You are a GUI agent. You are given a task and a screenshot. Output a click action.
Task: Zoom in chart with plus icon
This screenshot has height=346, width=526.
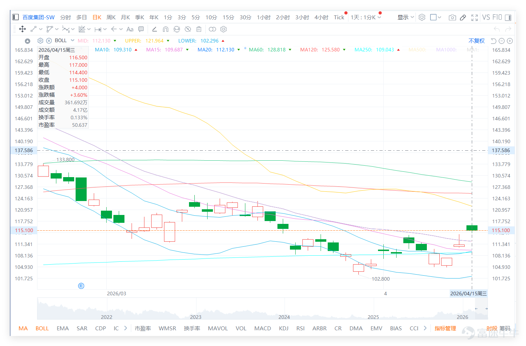click(510, 41)
